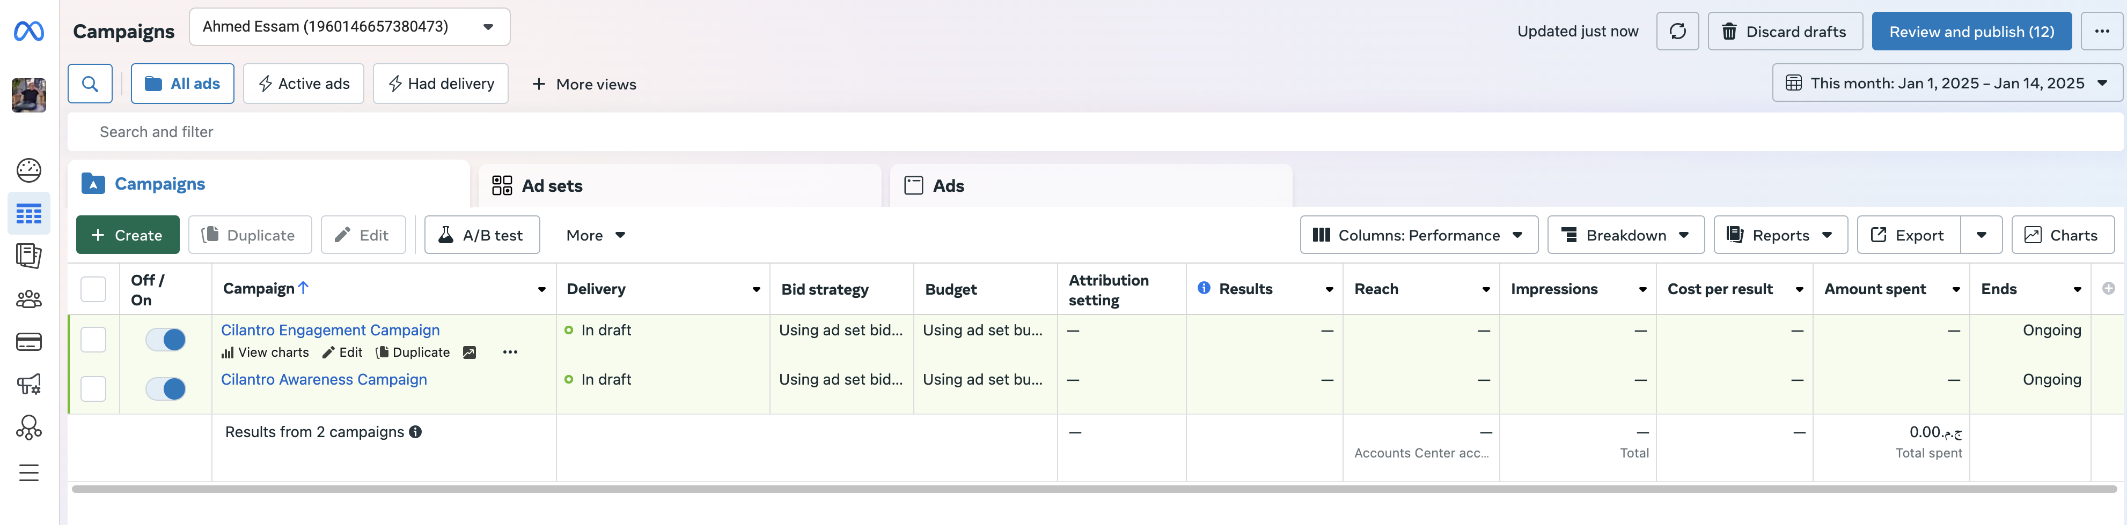Click Review and publish (12)
Screen dimensions: 2127x525
tap(1971, 31)
